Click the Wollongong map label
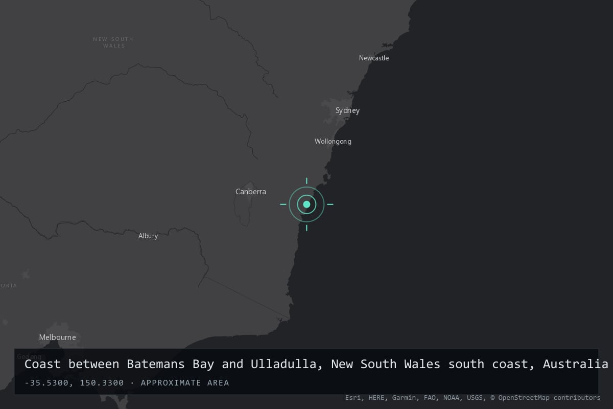Screen dimensions: 613x409 (x=333, y=142)
